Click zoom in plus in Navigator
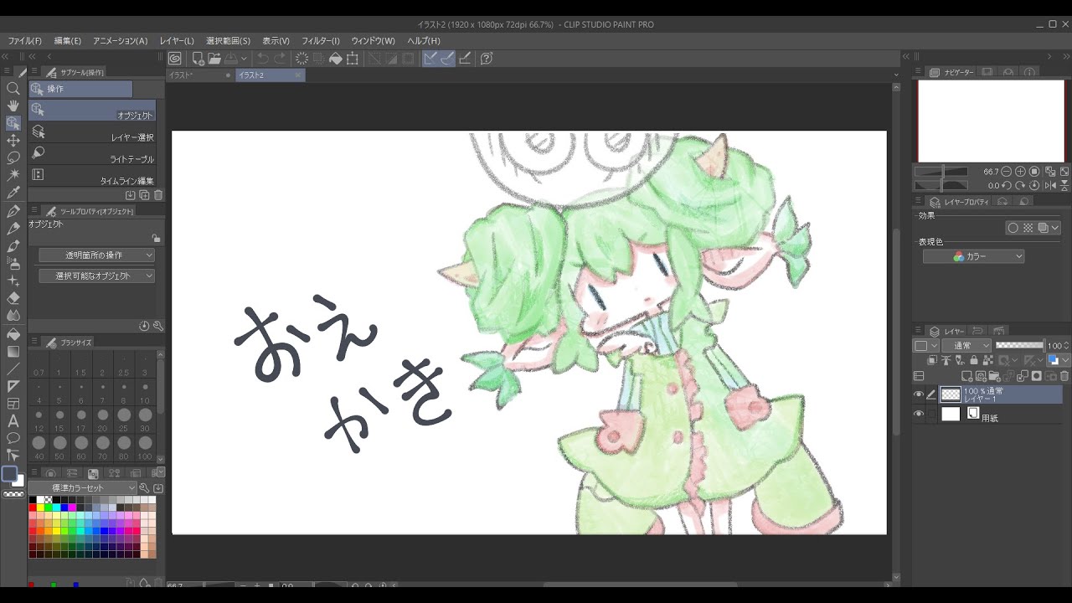Viewport: 1072px width, 603px height. click(x=1021, y=171)
